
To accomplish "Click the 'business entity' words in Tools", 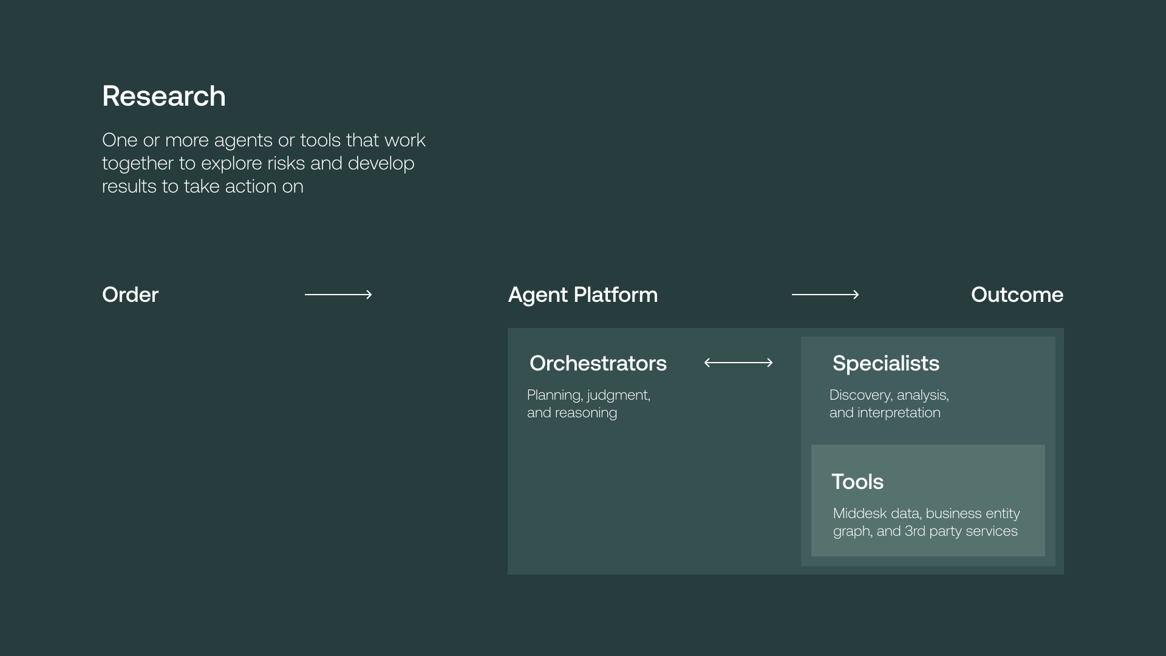I will pos(972,513).
